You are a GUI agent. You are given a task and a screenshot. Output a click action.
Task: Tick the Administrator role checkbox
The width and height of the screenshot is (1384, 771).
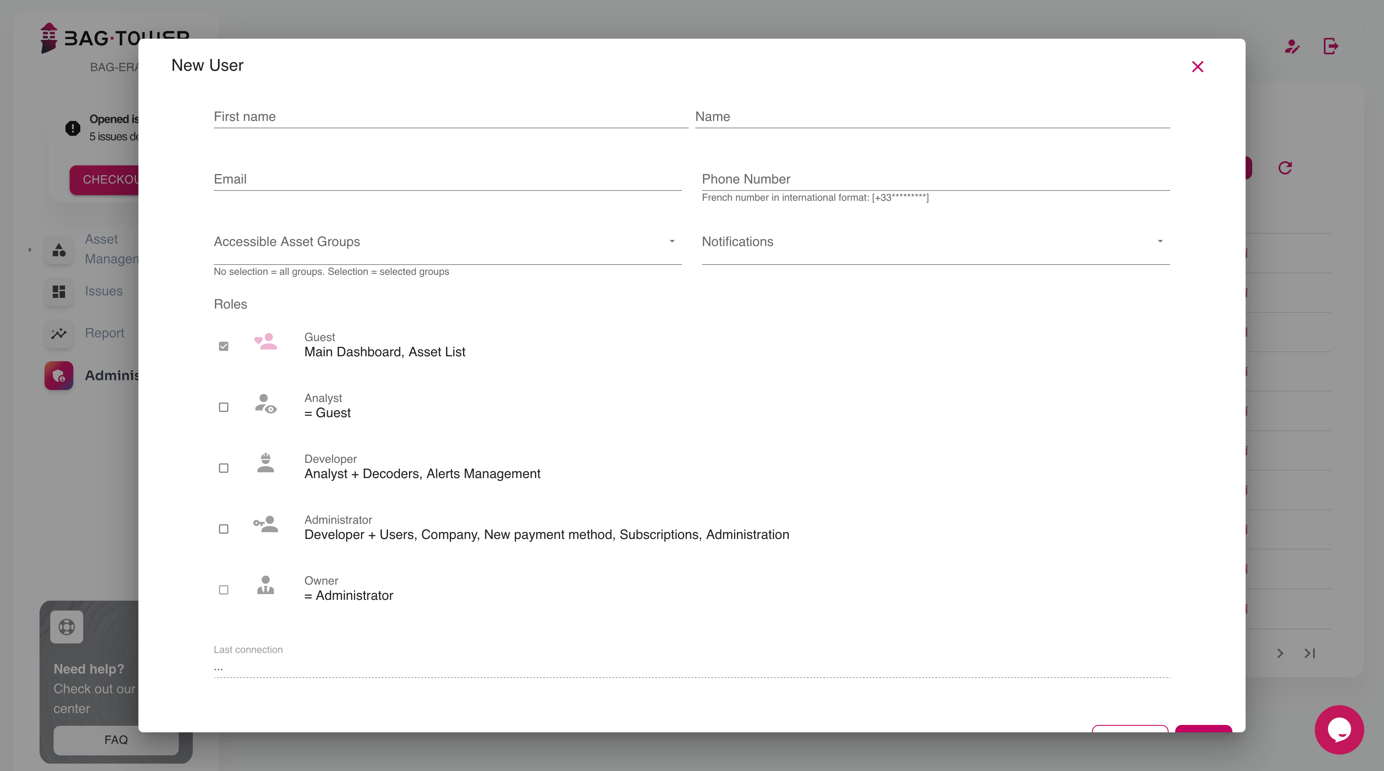click(224, 529)
